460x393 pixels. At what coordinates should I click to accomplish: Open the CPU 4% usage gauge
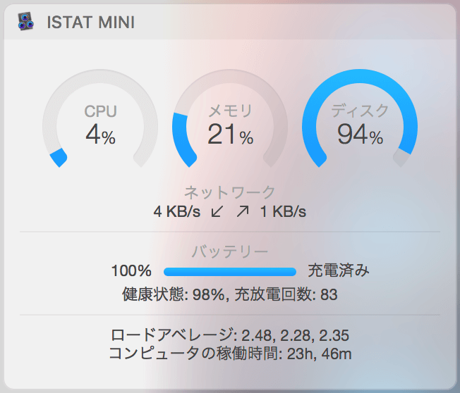point(100,118)
